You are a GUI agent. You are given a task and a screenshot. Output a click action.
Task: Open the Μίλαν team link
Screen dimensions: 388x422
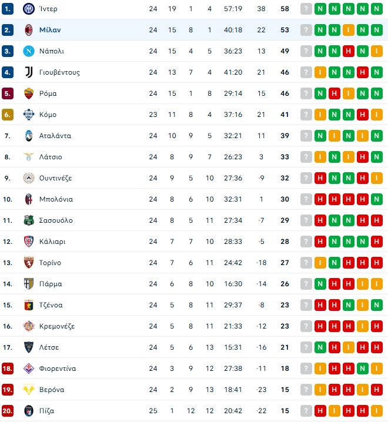(x=51, y=30)
